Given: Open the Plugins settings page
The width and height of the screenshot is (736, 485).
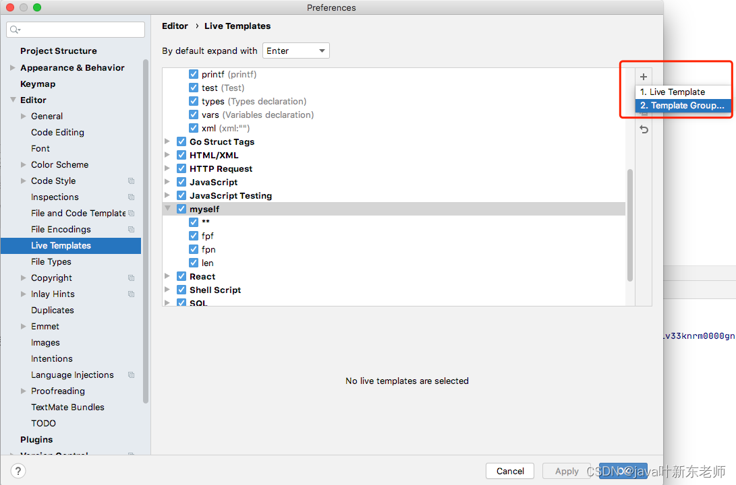Looking at the screenshot, I should click(x=36, y=440).
